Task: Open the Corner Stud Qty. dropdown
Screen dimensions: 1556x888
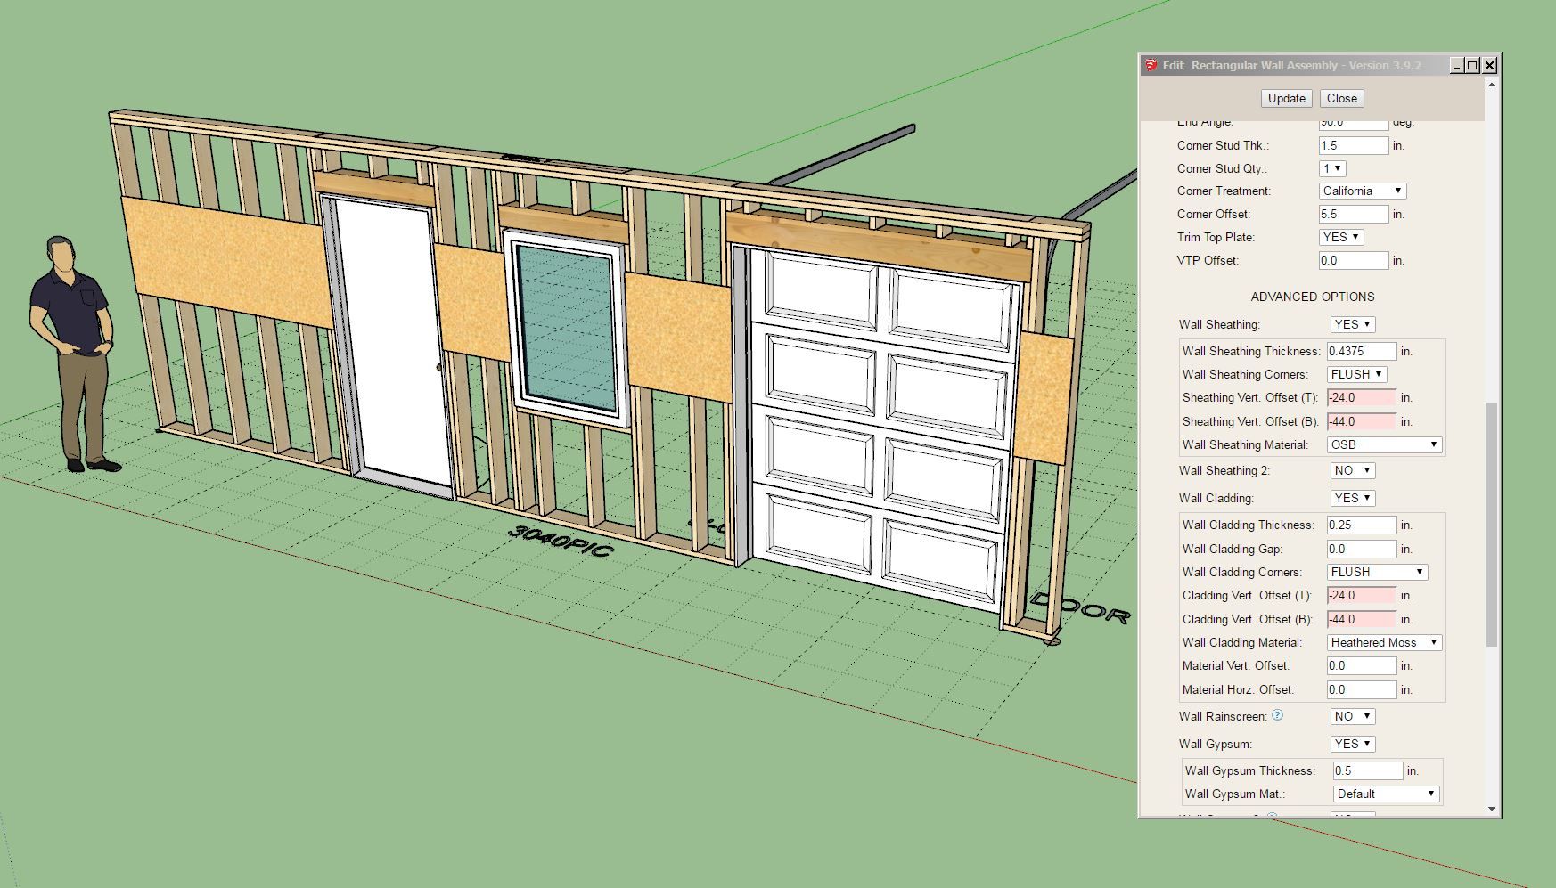Action: [x=1332, y=168]
